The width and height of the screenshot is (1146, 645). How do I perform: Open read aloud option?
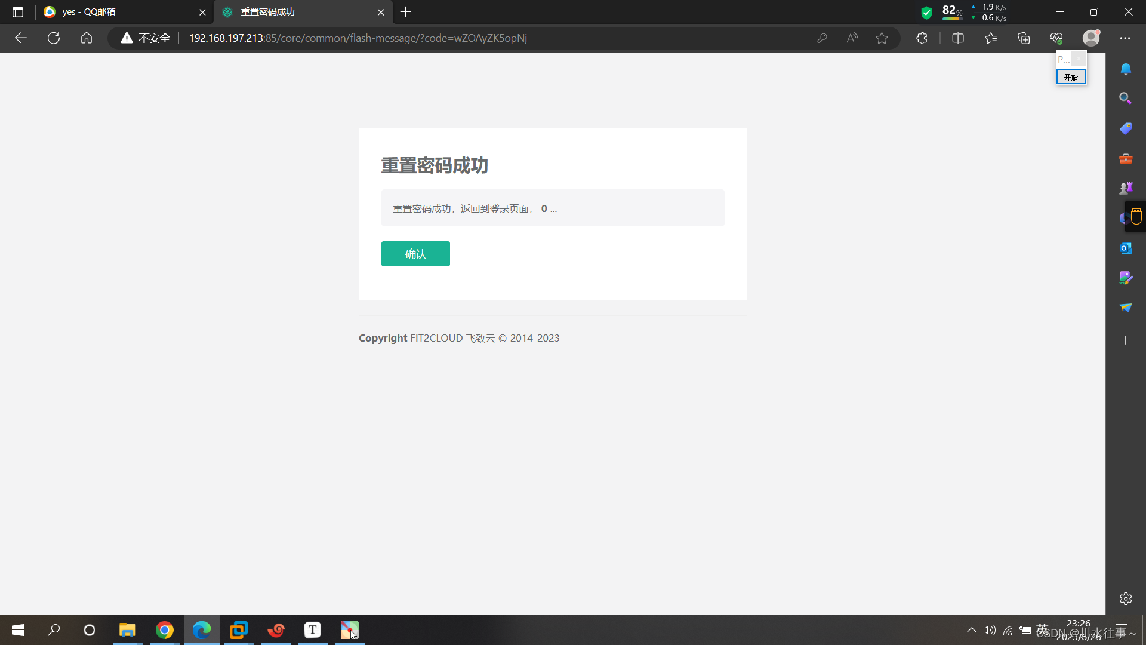pos(852,38)
